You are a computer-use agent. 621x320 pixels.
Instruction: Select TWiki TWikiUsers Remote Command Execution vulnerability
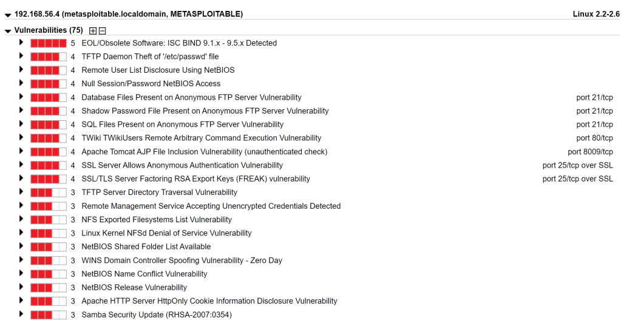coord(201,138)
